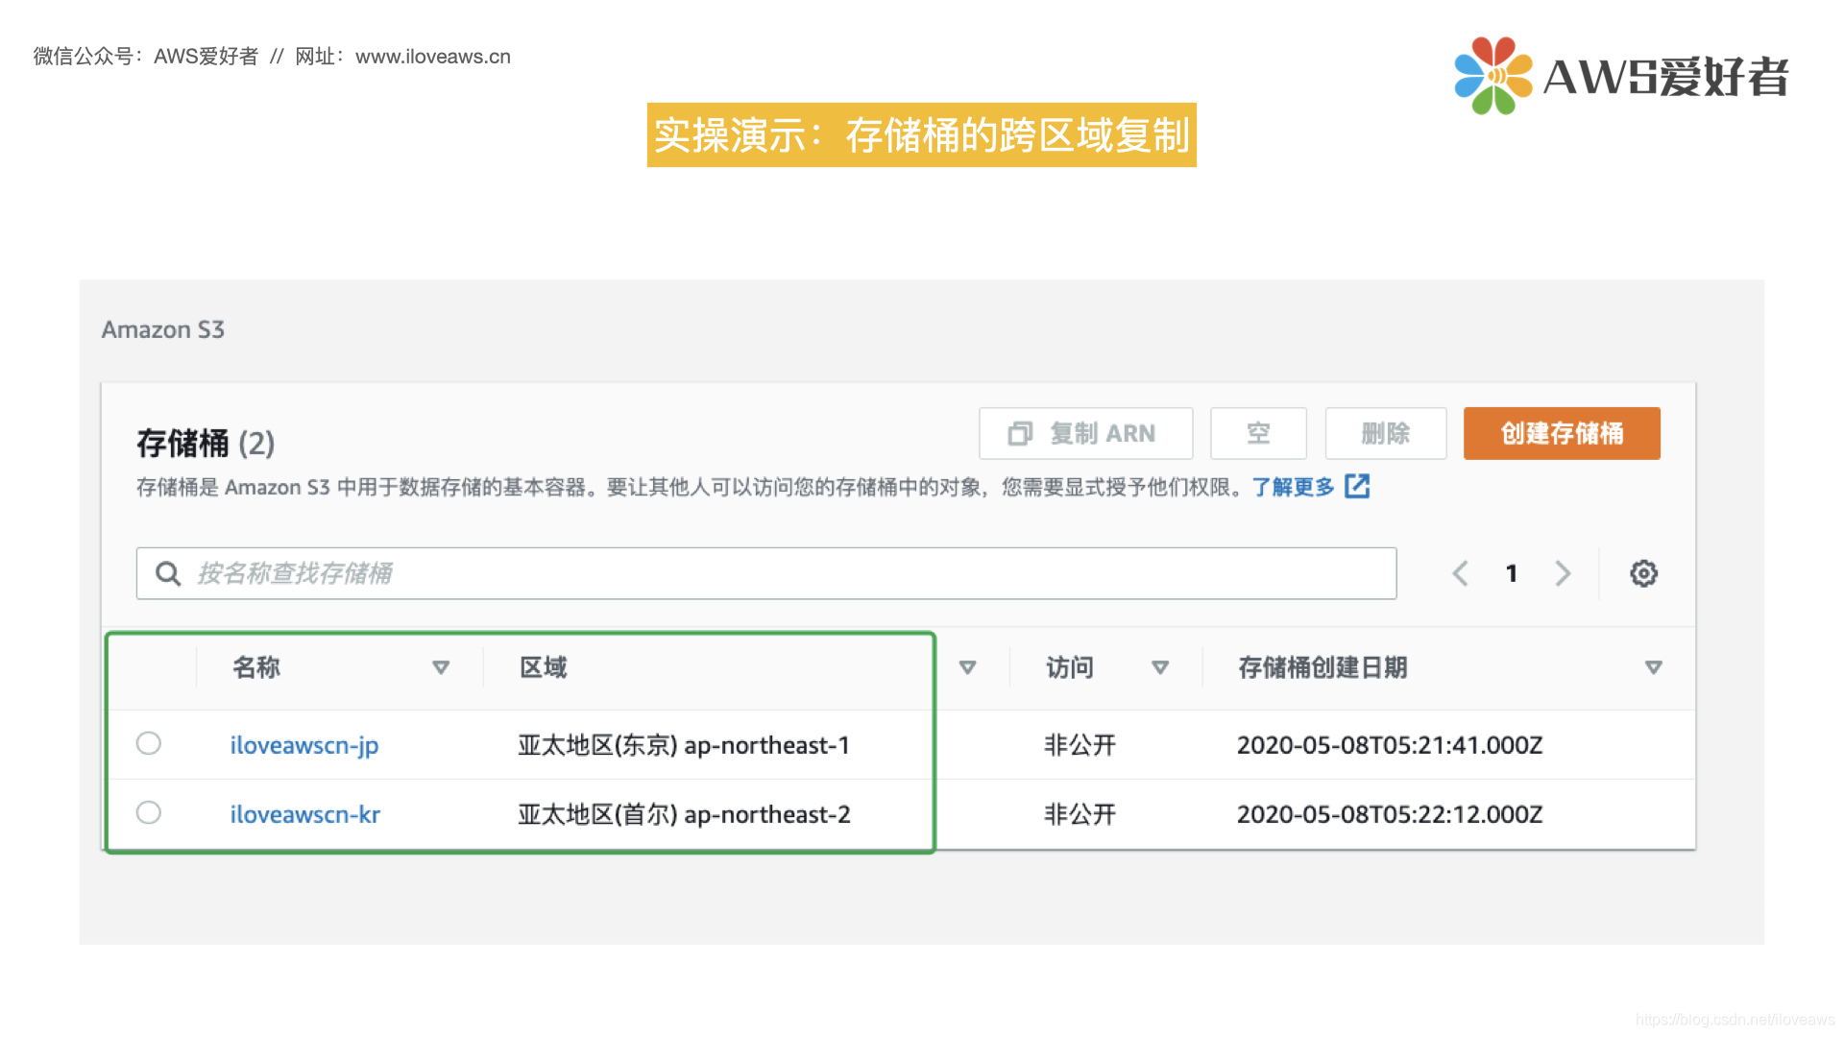Image resolution: width=1844 pixels, height=1037 pixels.
Task: Click the AWS爱好者 flower logo
Action: pyautogui.click(x=1492, y=76)
